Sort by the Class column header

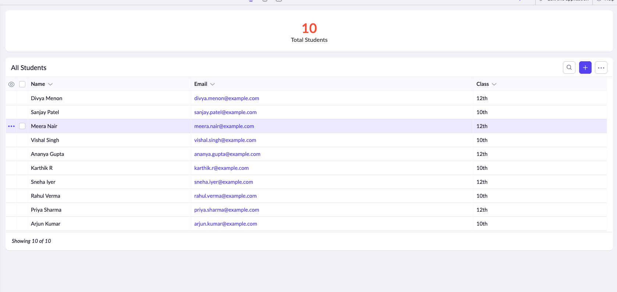(483, 84)
